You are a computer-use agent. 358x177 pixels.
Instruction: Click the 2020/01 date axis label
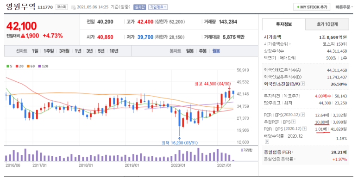(178, 165)
